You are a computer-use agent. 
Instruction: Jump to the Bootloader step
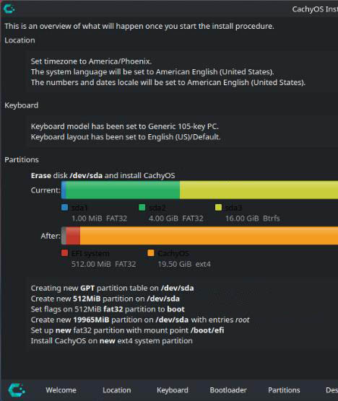pos(228,390)
